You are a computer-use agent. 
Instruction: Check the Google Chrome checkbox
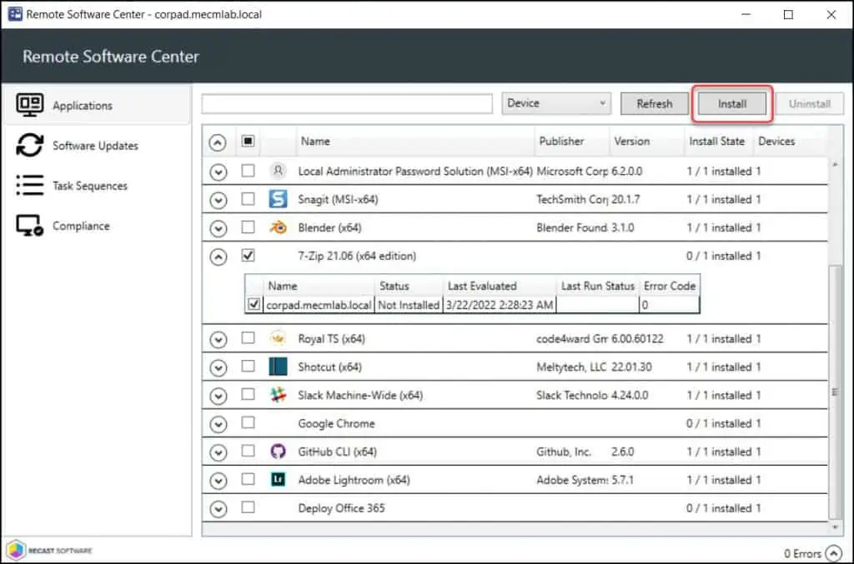248,422
